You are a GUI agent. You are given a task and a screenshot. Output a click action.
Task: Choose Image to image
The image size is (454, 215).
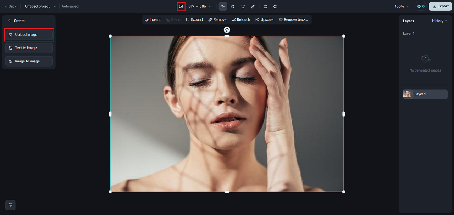pyautogui.click(x=29, y=61)
